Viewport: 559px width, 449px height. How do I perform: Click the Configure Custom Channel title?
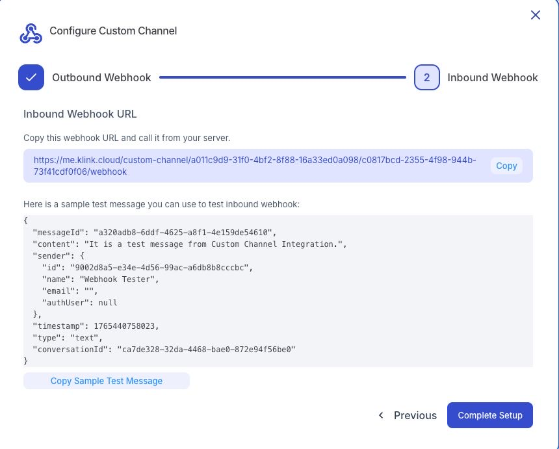point(113,31)
